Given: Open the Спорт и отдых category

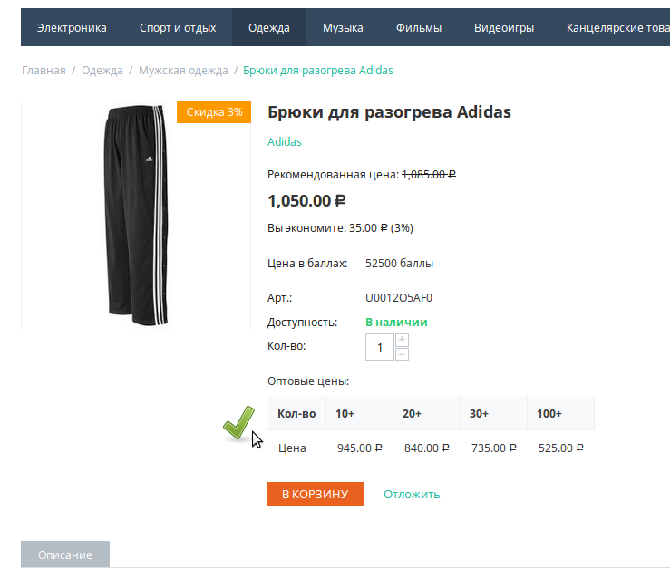Looking at the screenshot, I should [178, 28].
